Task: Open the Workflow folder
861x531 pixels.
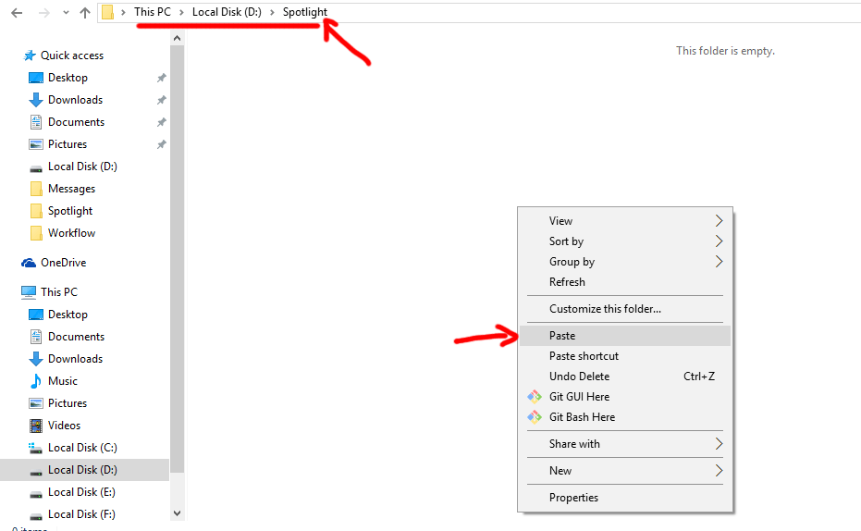Action: click(x=71, y=233)
